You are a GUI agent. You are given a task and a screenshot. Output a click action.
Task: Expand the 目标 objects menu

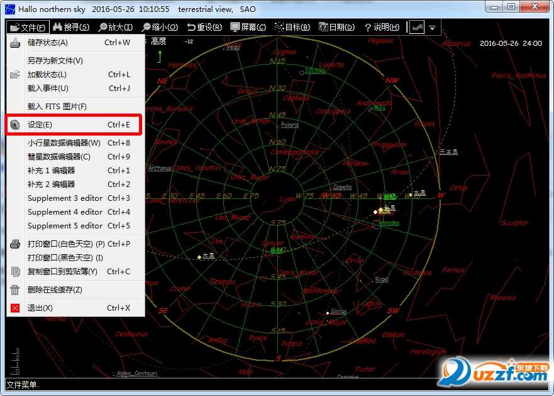pos(292,28)
